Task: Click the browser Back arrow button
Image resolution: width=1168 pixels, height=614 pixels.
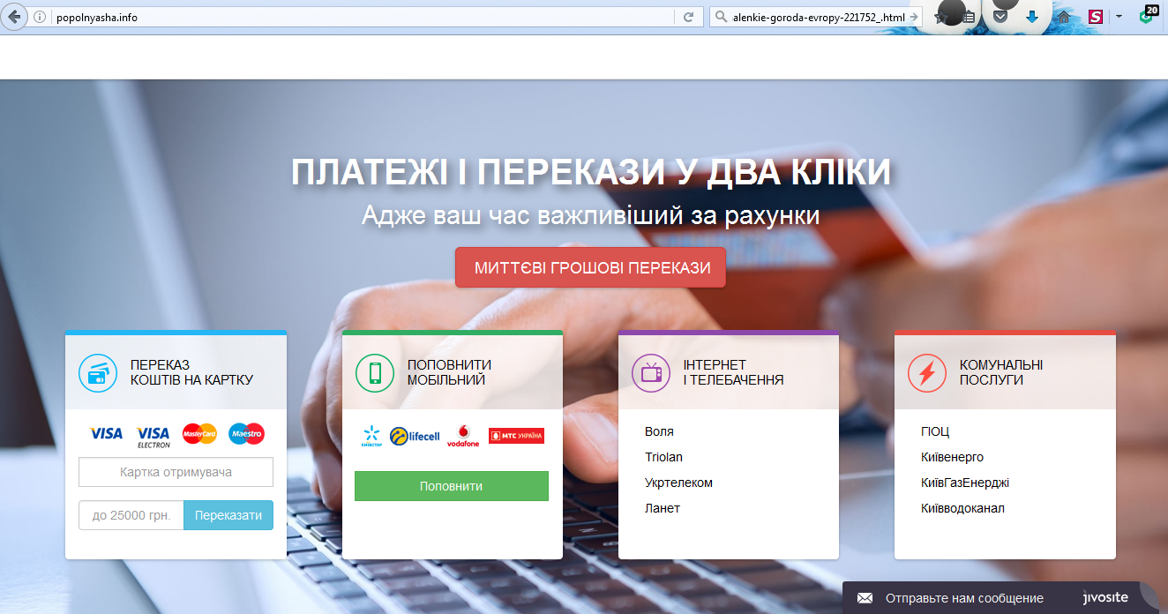Action: pyautogui.click(x=14, y=17)
